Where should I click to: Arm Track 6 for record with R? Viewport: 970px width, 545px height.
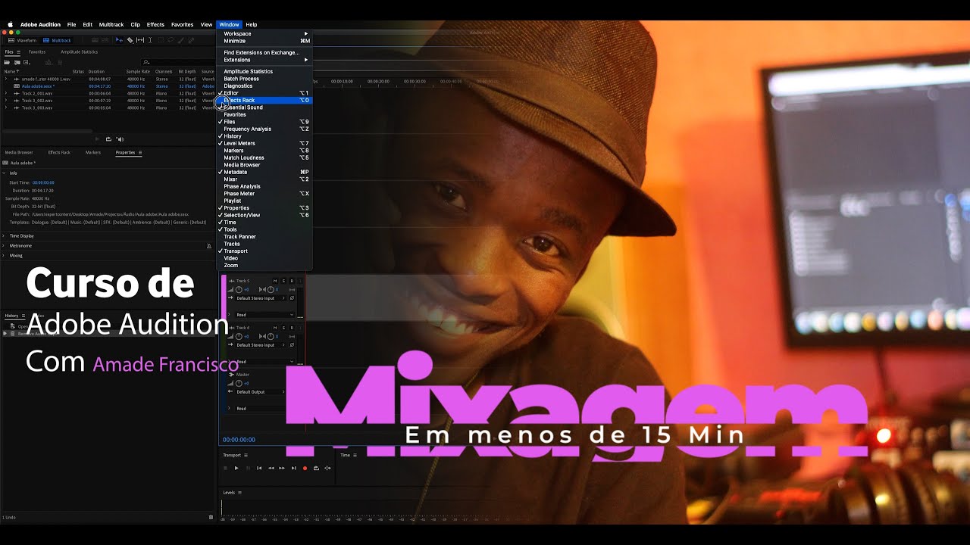292,328
